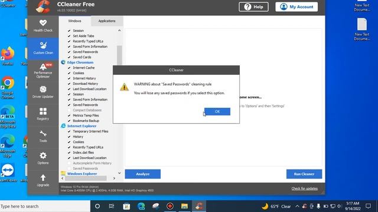Click the list scroll down arrow
This screenshot has height=212, width=378.
[119, 173]
